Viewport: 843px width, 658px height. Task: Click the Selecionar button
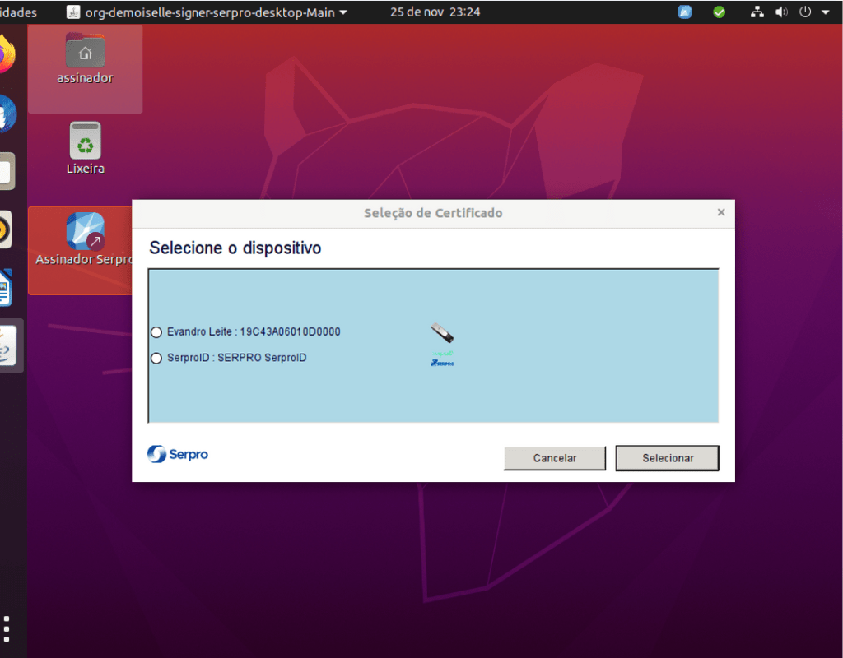click(x=667, y=458)
